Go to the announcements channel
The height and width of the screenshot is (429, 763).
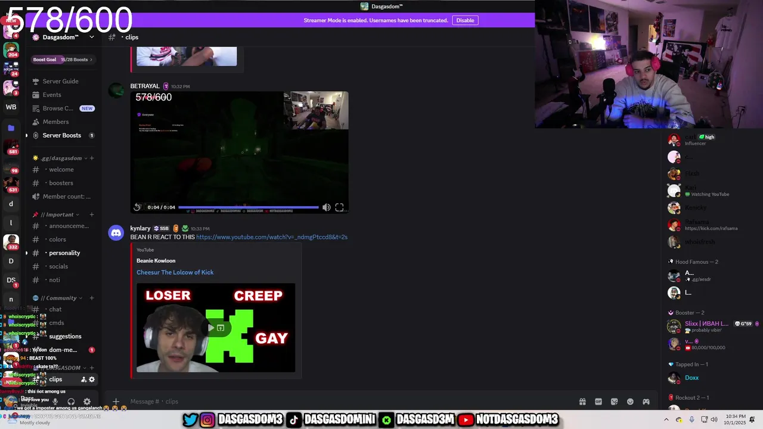[63, 226]
